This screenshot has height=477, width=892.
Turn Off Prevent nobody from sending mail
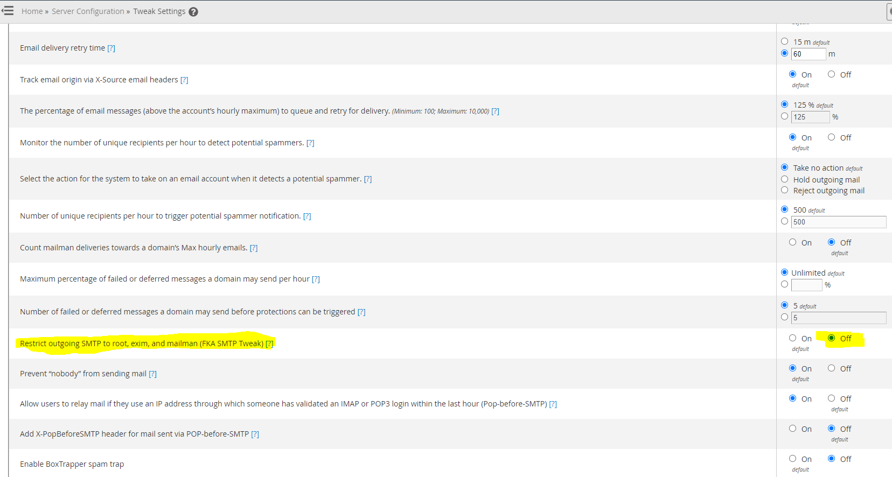831,368
